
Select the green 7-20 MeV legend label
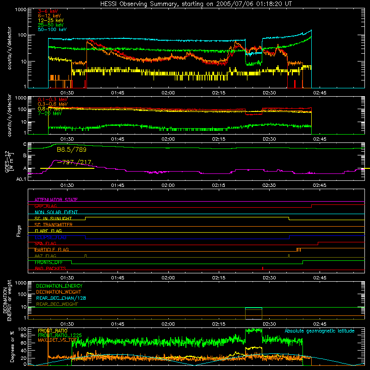pyautogui.click(x=50, y=113)
